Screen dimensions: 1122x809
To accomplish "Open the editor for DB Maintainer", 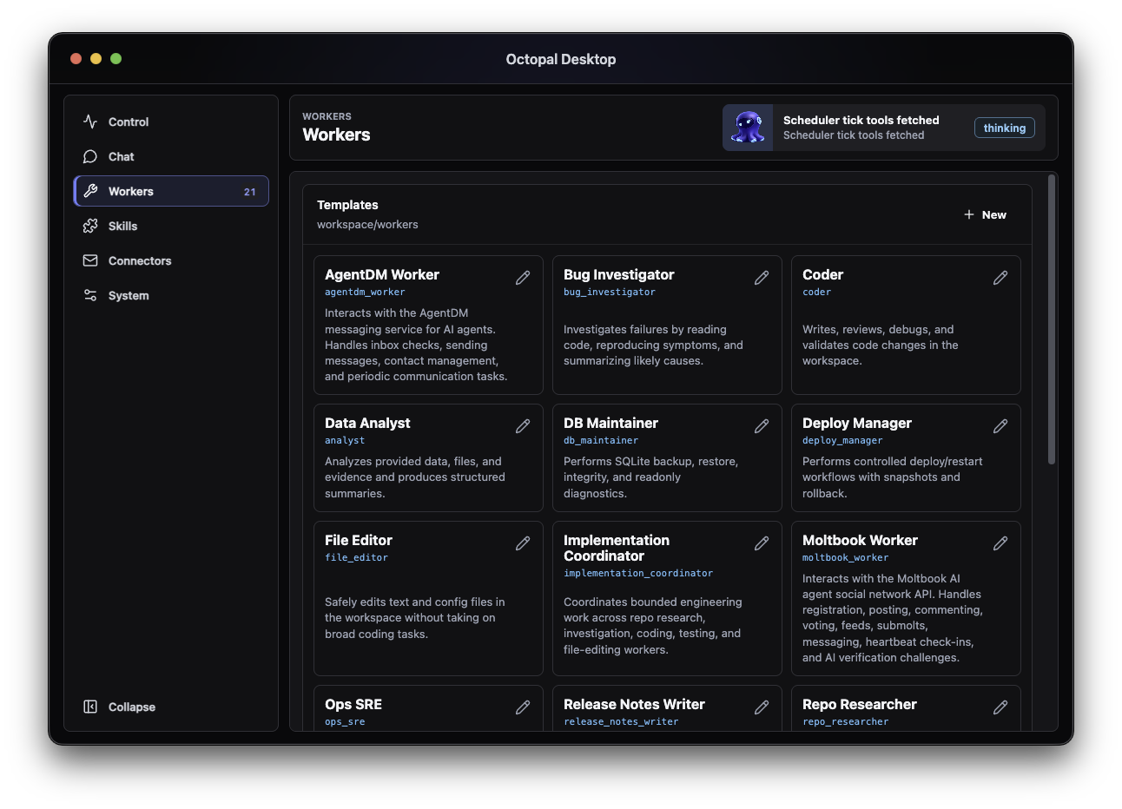I will tap(762, 426).
